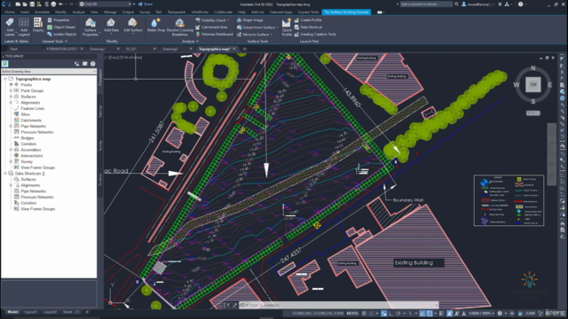Select Catchments in Prospector tree

click(x=31, y=121)
